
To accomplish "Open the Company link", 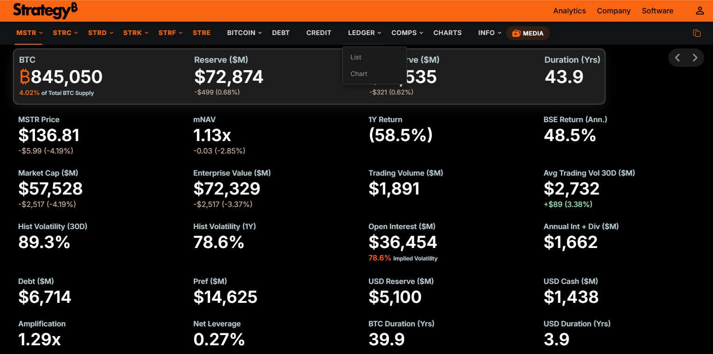I will [614, 11].
